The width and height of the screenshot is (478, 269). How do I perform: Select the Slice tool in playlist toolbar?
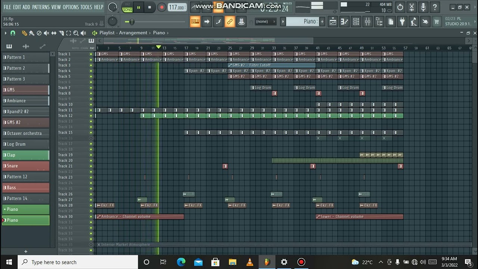[61, 33]
